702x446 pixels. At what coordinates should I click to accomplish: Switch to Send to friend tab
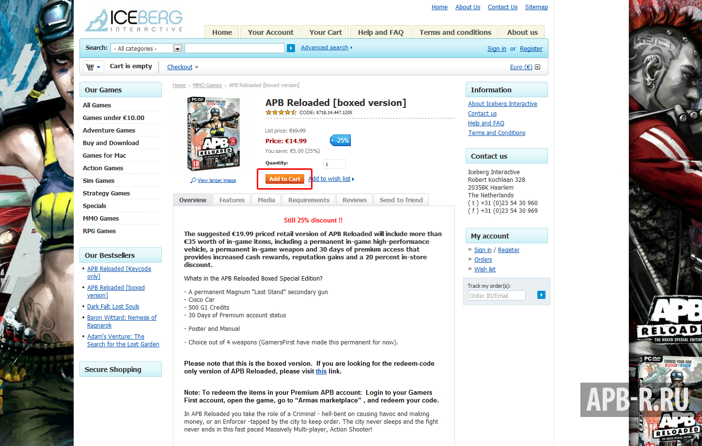coord(401,200)
